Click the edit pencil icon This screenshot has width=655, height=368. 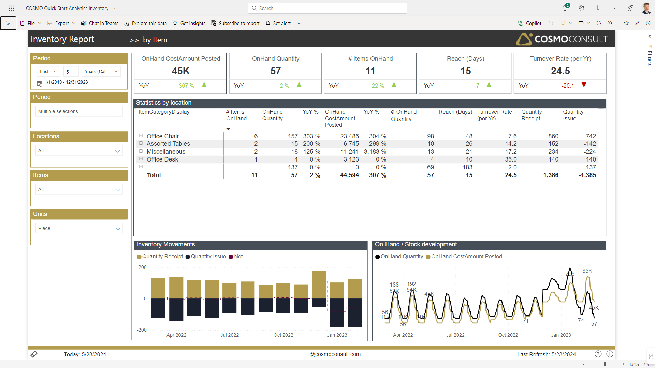click(x=637, y=23)
